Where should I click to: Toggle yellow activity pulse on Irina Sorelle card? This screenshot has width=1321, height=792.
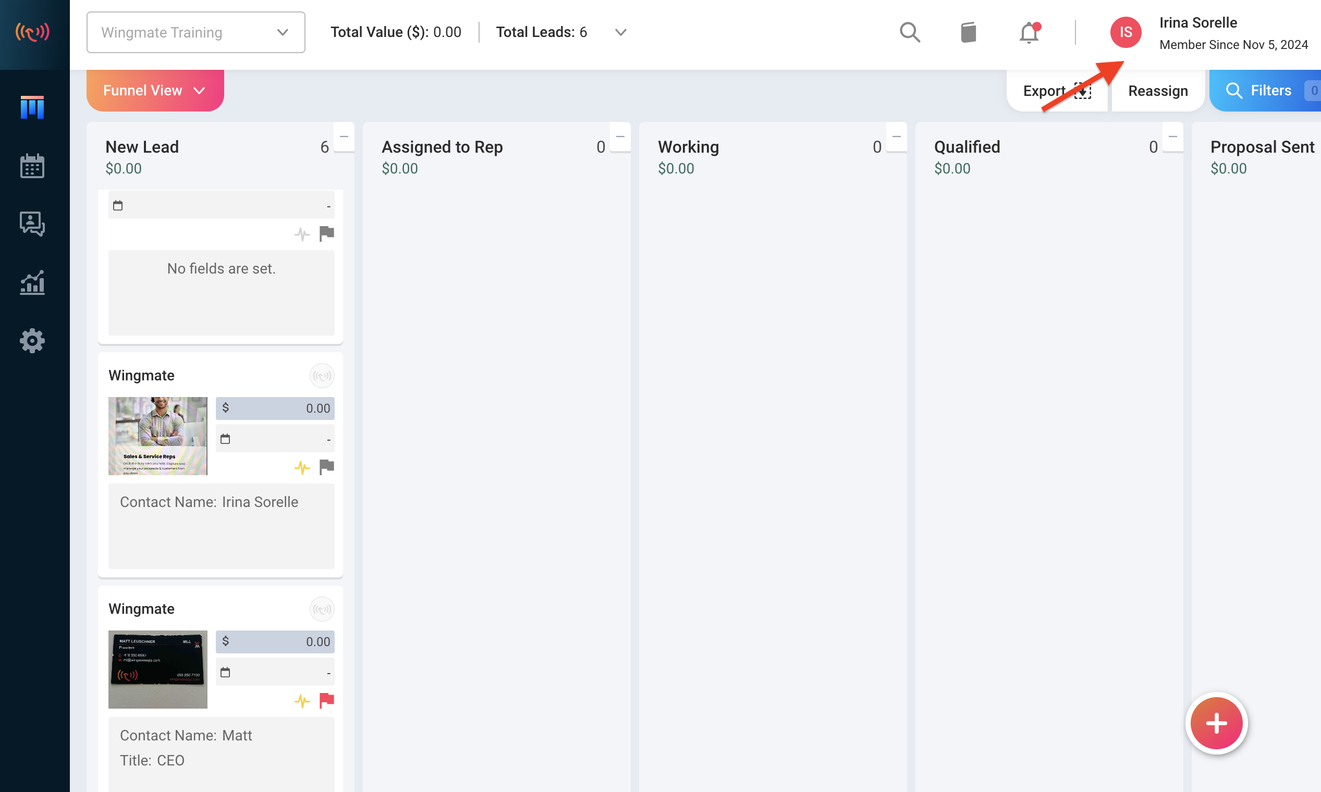(302, 467)
